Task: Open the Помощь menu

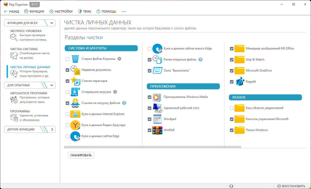Action: tap(106, 12)
